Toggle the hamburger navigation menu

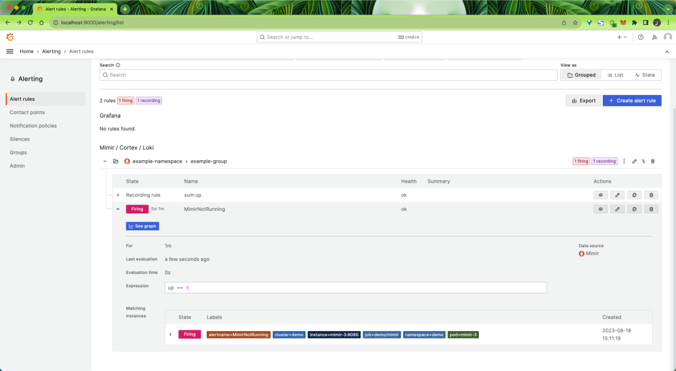pos(10,51)
